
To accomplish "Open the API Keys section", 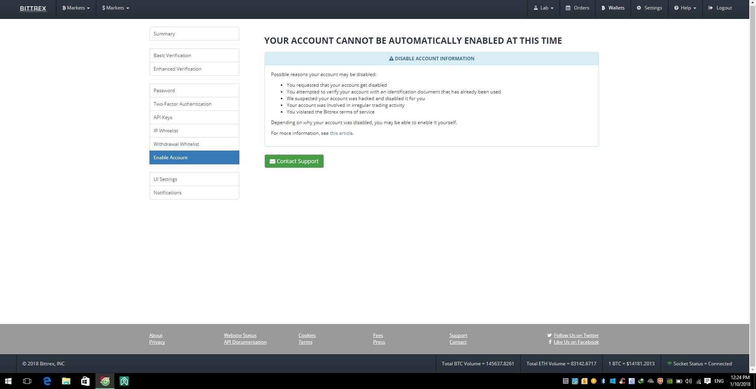I will (194, 117).
